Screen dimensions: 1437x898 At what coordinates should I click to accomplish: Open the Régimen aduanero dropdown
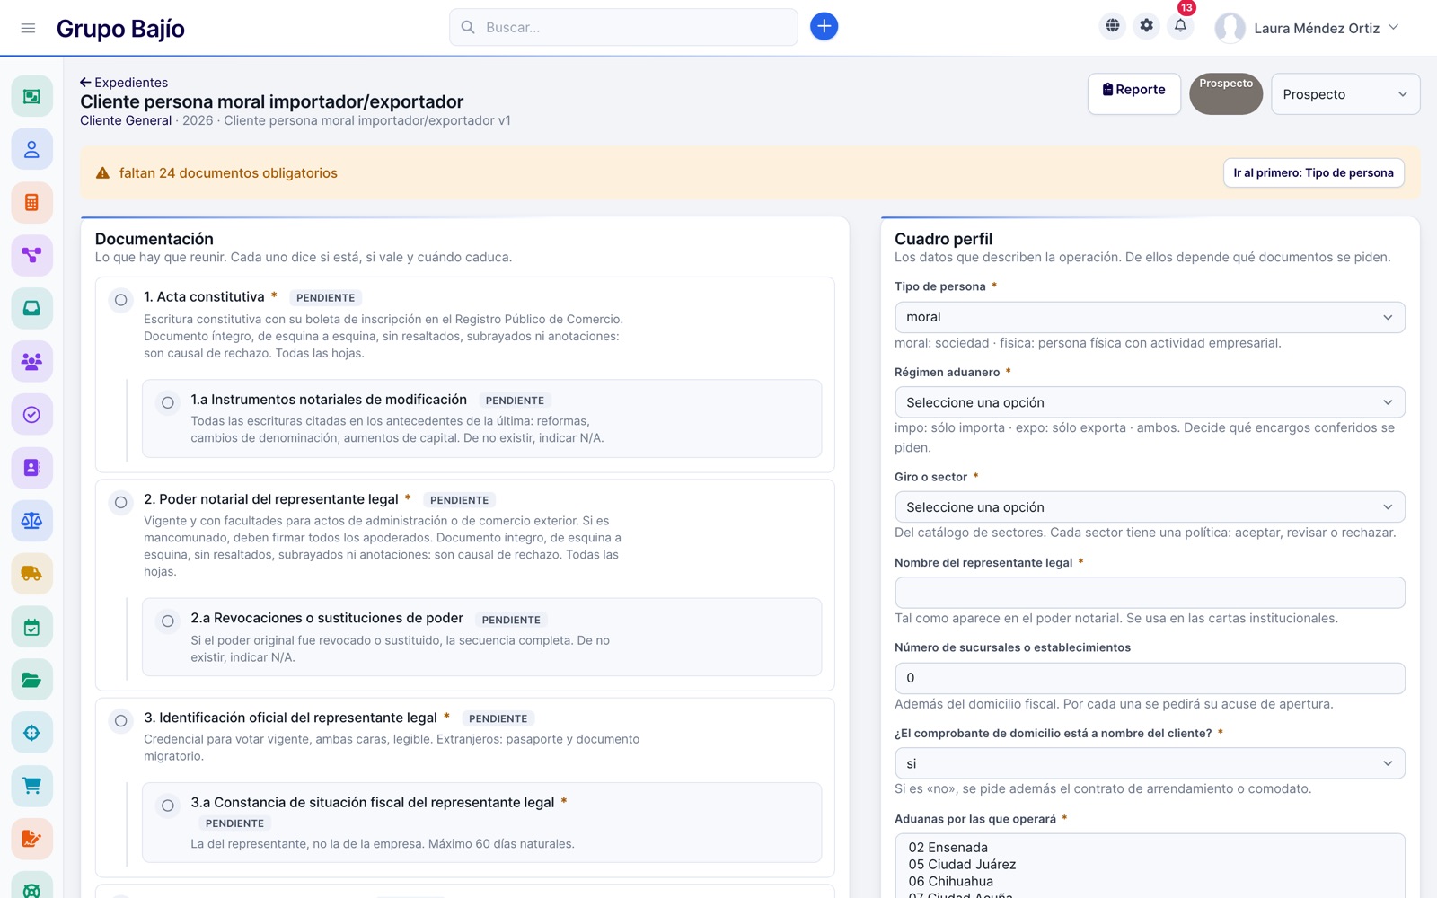point(1150,402)
